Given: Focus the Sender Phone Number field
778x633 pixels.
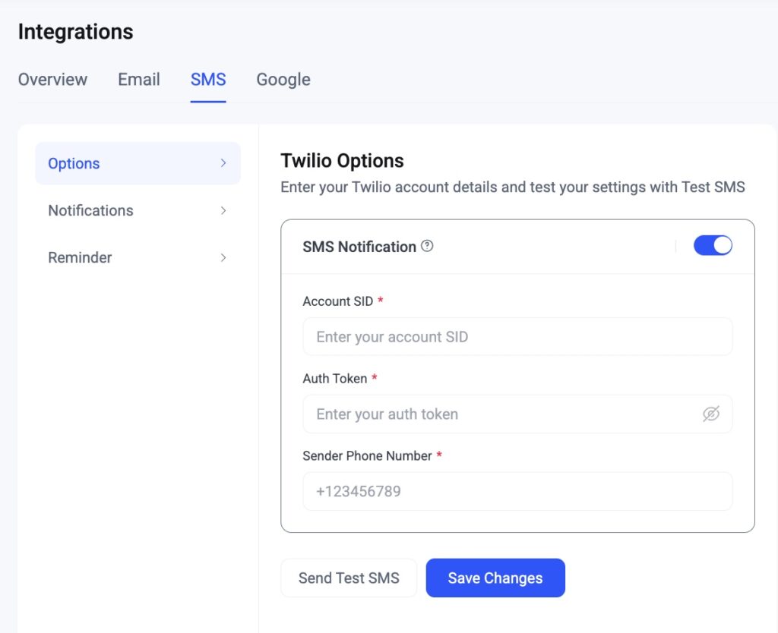Looking at the screenshot, I should (517, 491).
